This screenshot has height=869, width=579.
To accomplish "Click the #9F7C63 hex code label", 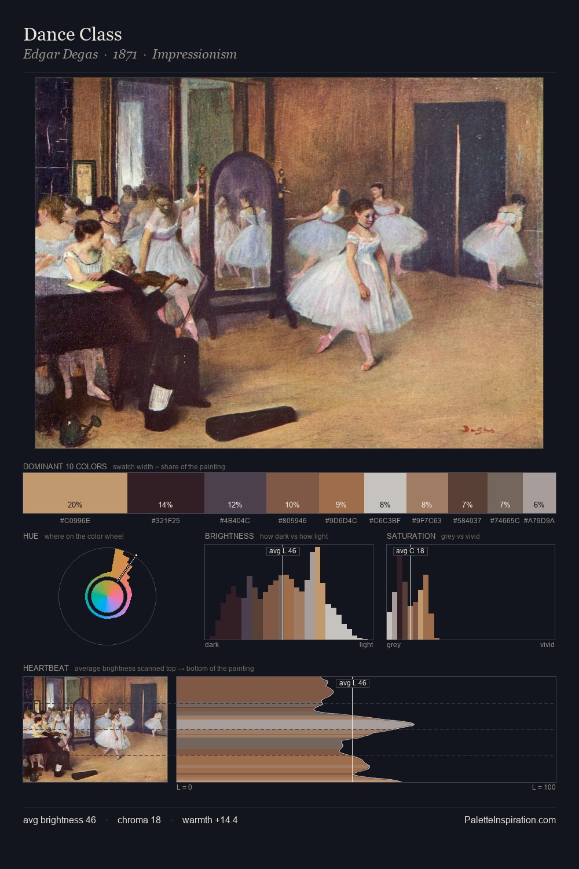I will coord(427,521).
